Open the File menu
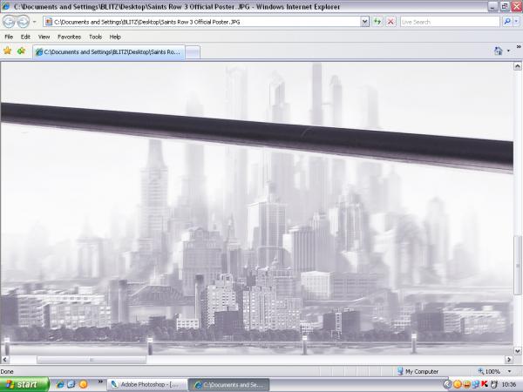523x392 pixels. (9, 37)
